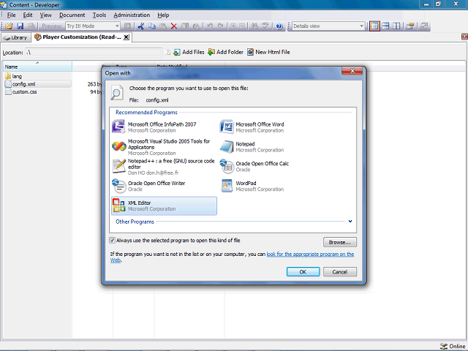
Task: Click the Spell check icon
Action: (x=265, y=26)
